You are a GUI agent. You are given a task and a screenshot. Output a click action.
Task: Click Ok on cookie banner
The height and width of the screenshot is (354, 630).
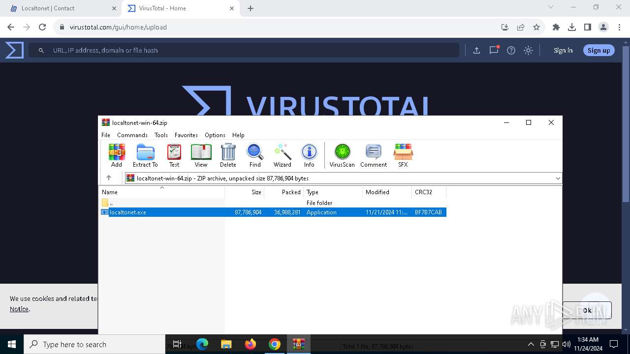[x=587, y=310]
